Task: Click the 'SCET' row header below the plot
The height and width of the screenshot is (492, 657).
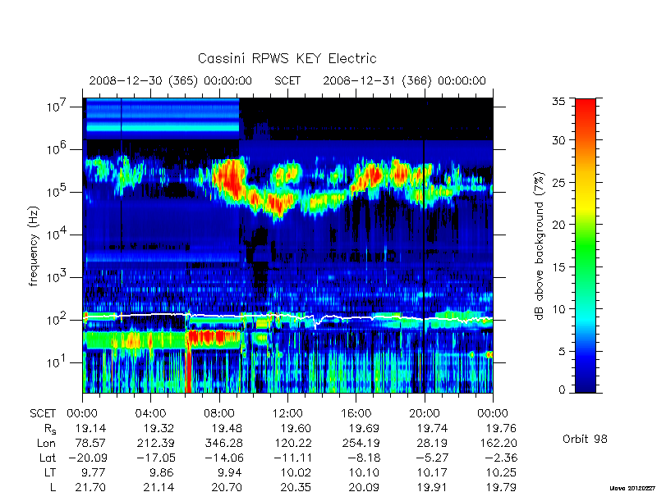Action: click(43, 414)
